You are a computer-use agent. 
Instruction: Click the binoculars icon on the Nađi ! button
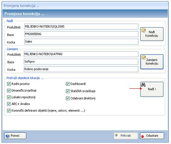pyautogui.click(x=143, y=85)
